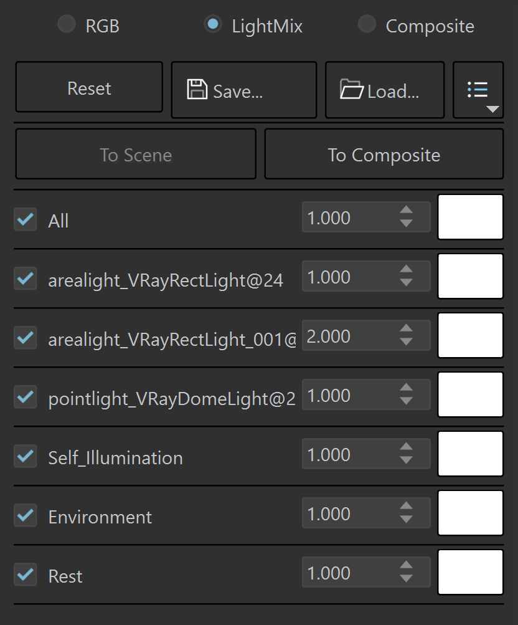
Task: Click the To Composite button
Action: 384,155
